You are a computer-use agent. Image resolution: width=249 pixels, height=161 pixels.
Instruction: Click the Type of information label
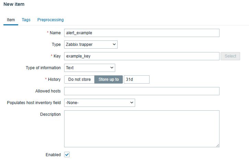pos(43,68)
